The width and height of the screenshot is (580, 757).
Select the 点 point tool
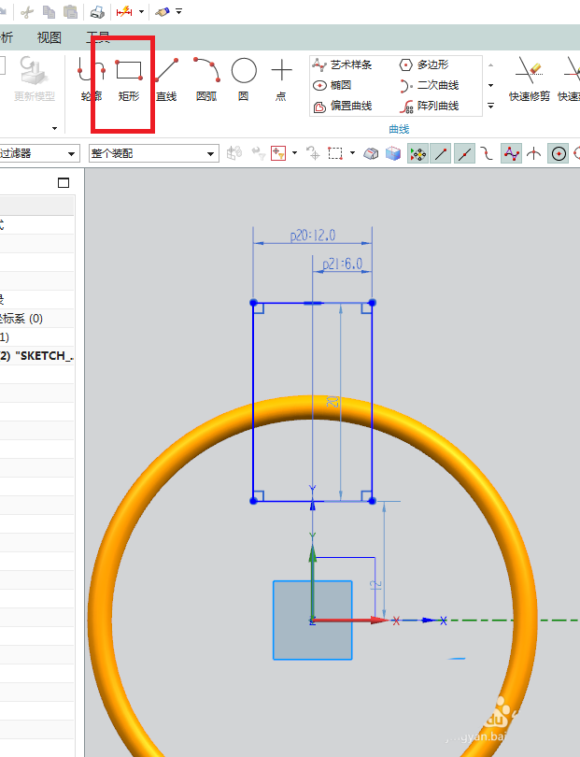pos(281,80)
